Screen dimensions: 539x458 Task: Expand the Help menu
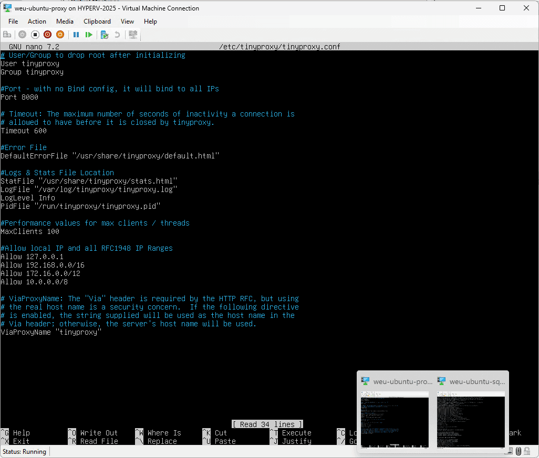pos(150,22)
